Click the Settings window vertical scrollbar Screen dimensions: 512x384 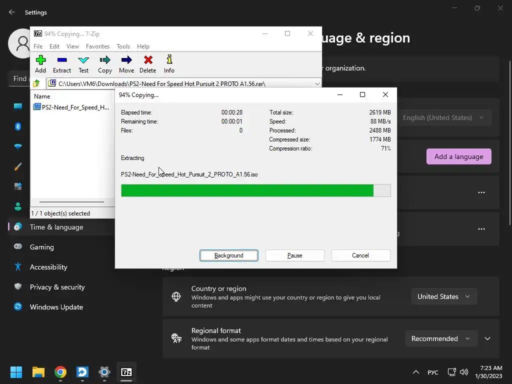click(509, 142)
